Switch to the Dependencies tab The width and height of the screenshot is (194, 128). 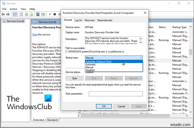coord(105,20)
